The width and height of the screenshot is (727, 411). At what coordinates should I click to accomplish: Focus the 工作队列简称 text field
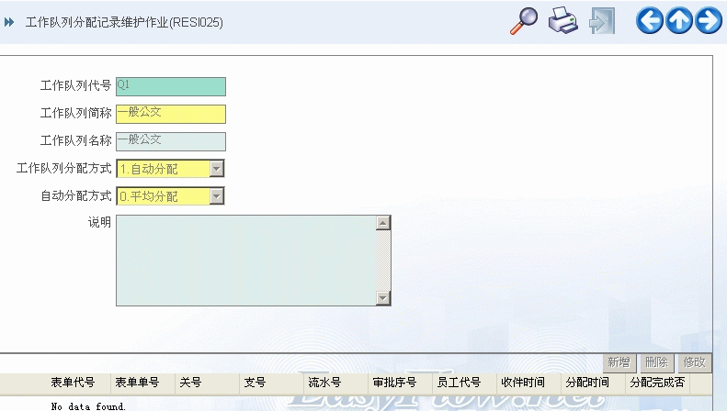pos(170,114)
